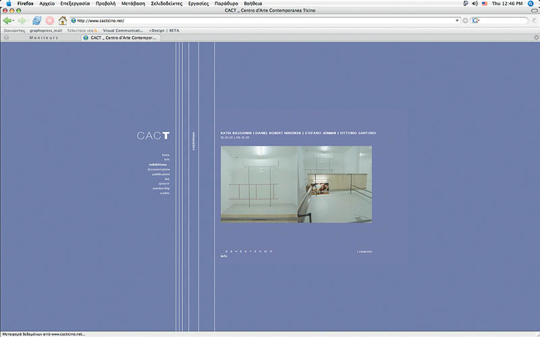
Task: Click the site globe icon in address bar
Action: click(x=74, y=21)
